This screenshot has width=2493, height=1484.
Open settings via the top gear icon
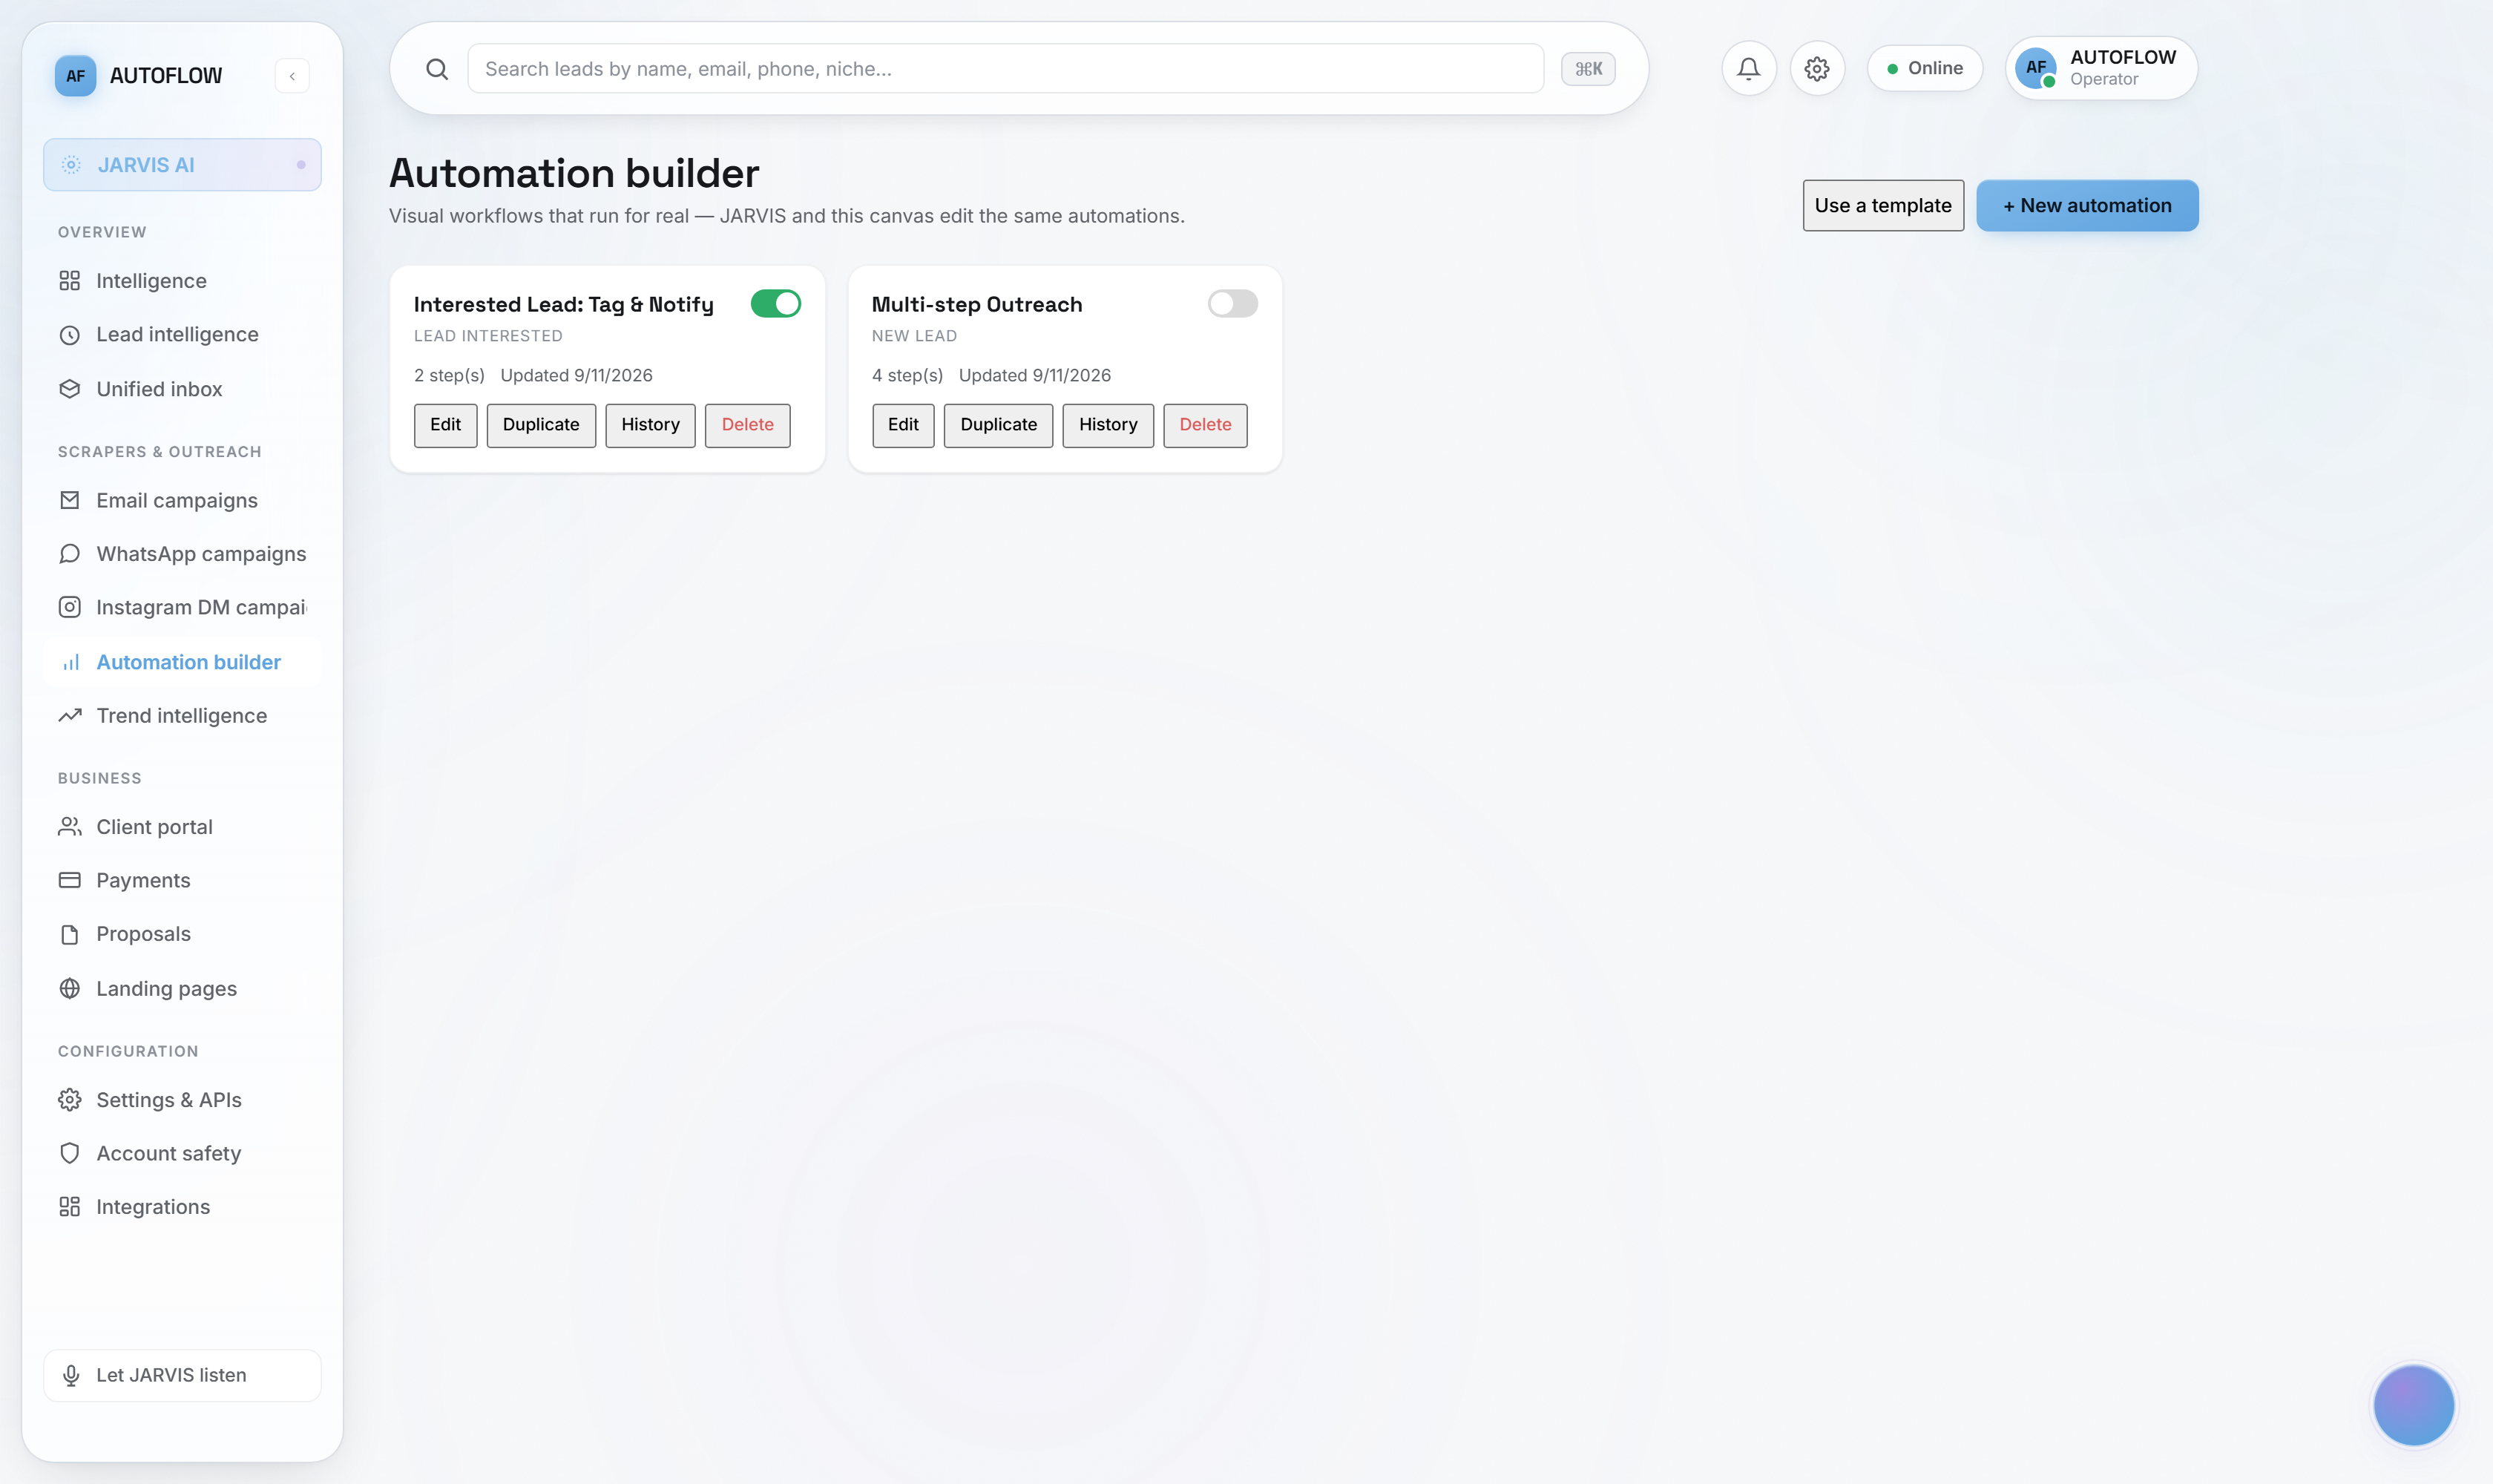tap(1817, 68)
